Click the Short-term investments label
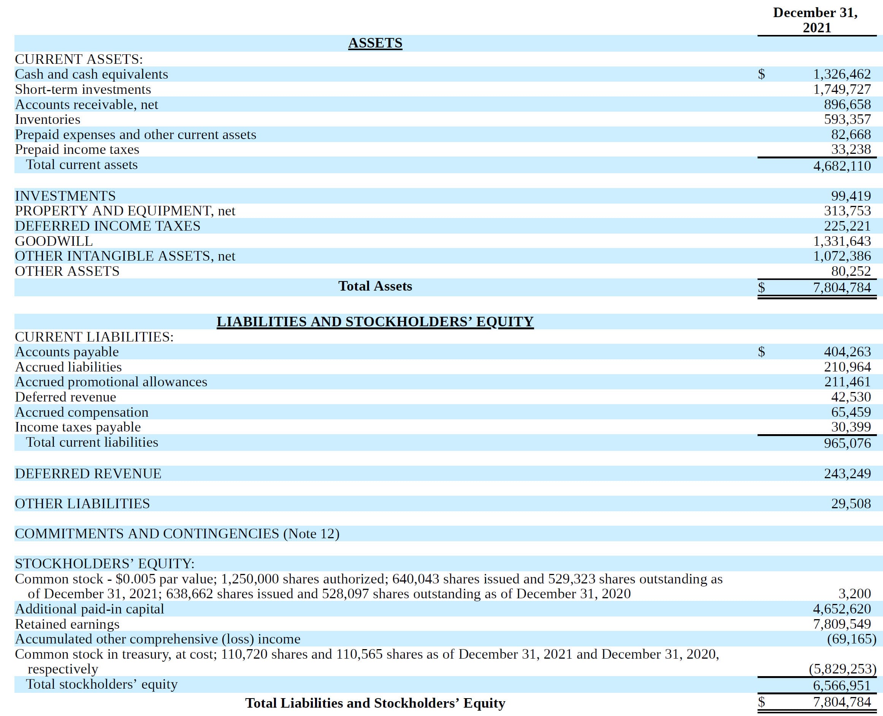The image size is (883, 716). (82, 90)
